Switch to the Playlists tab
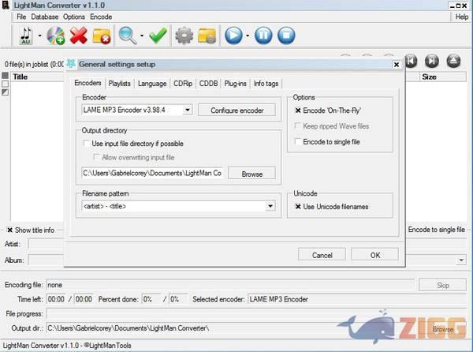Screen dimensions: 473x352 (x=120, y=84)
